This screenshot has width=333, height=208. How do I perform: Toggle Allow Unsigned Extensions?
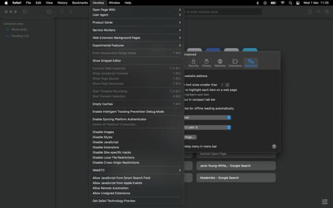point(137,193)
